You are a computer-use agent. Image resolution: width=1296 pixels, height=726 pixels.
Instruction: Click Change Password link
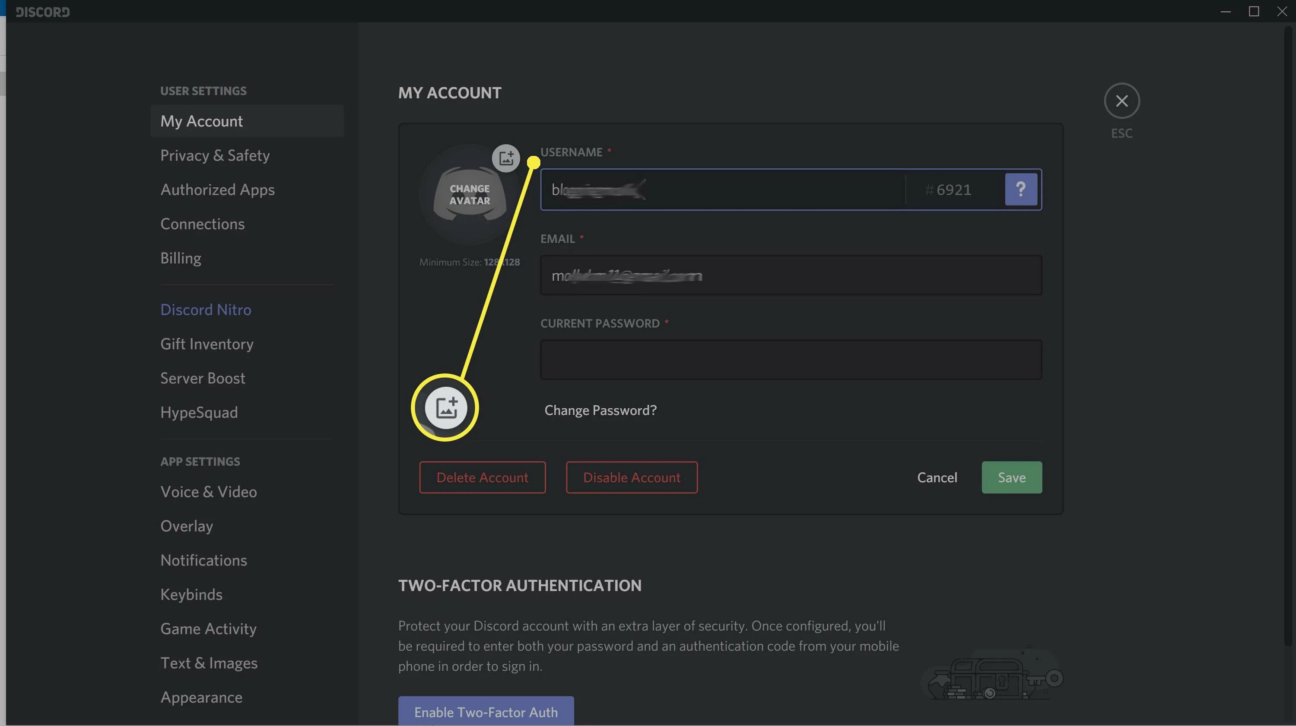(x=600, y=410)
